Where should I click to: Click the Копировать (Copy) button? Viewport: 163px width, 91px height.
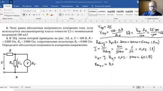pyautogui.click(x=9, y=13)
